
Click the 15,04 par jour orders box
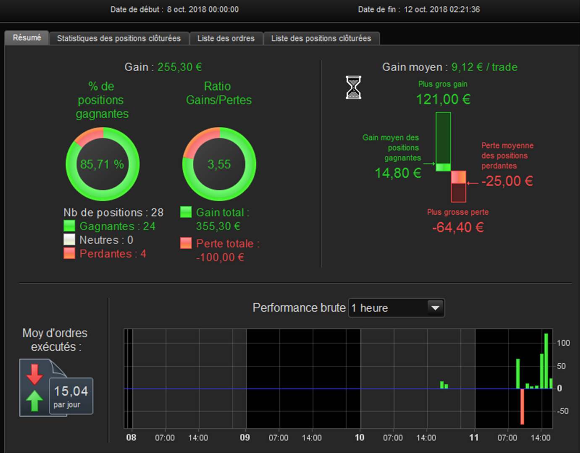coord(71,396)
